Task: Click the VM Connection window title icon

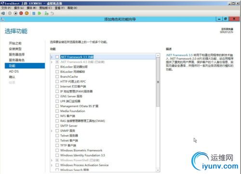Action: tap(2, 3)
